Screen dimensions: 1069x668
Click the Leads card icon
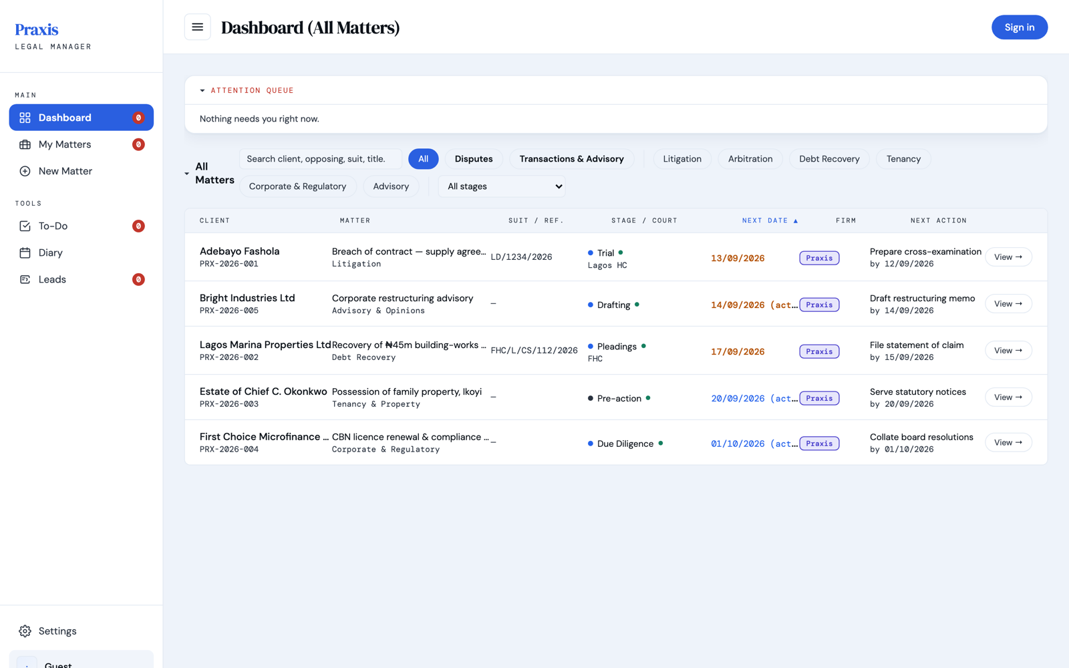coord(25,279)
